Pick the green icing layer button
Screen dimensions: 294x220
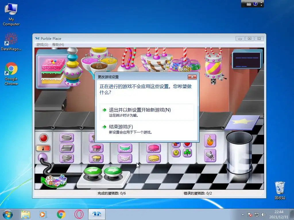(x=125, y=148)
